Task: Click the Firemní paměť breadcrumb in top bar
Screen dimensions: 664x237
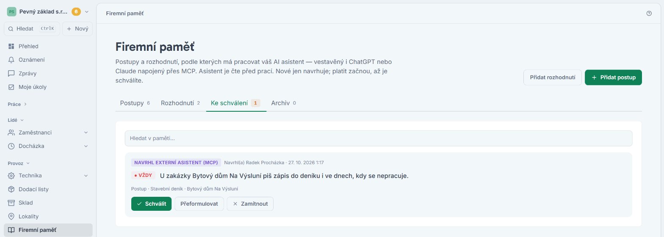Action: [125, 14]
